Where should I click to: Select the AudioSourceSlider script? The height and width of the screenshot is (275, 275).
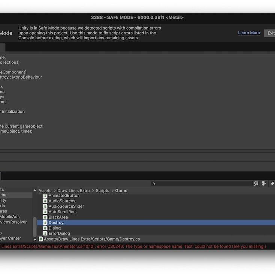click(66, 206)
